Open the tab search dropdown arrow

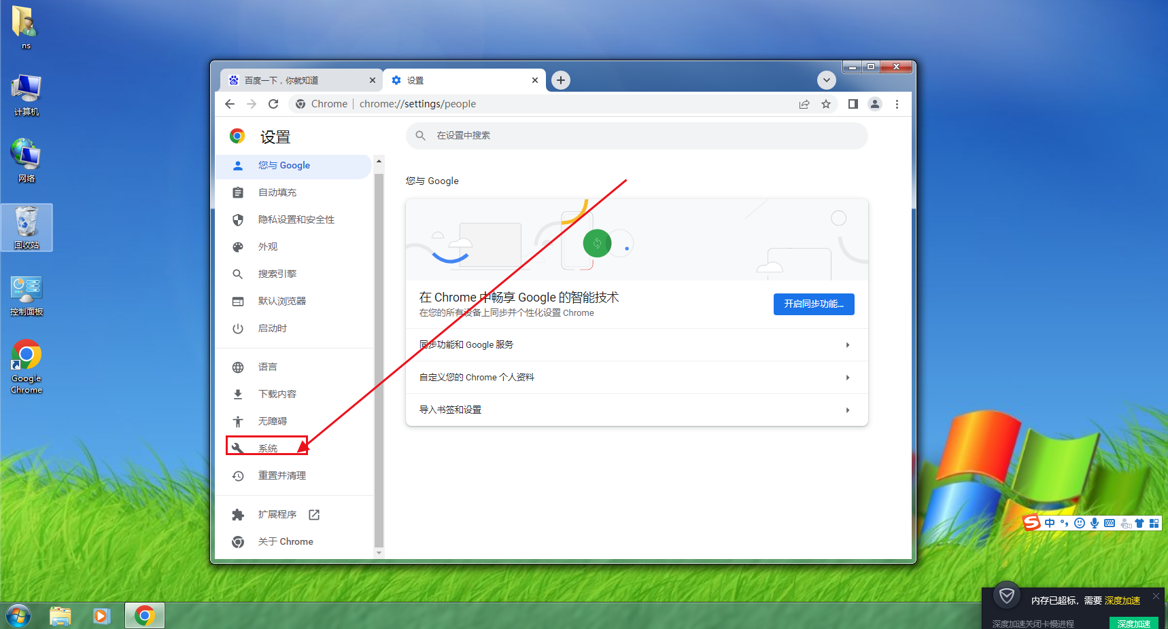tap(826, 80)
